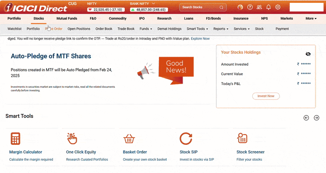The image size is (326, 173).
Task: Click the Stock SIP icon
Action: coord(186,139)
